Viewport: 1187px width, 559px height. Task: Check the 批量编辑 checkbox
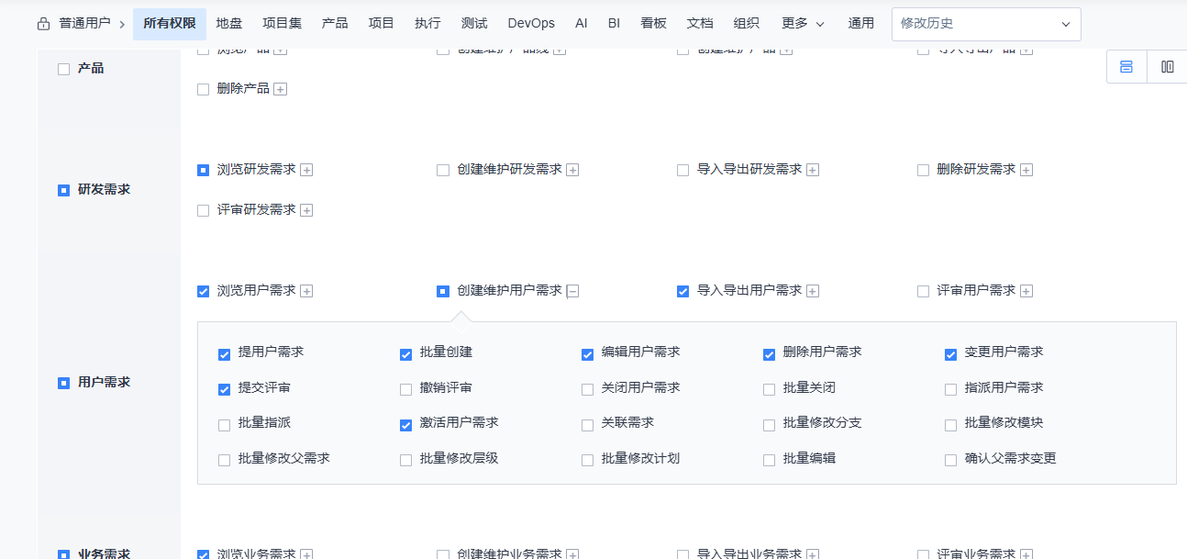pyautogui.click(x=770, y=460)
